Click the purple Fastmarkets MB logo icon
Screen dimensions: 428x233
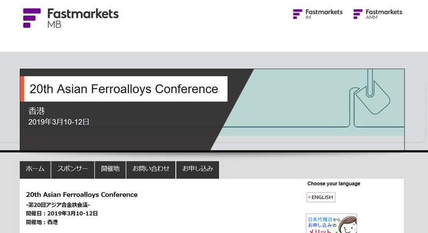(x=32, y=18)
